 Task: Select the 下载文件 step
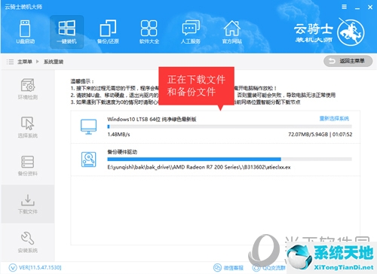(28, 204)
